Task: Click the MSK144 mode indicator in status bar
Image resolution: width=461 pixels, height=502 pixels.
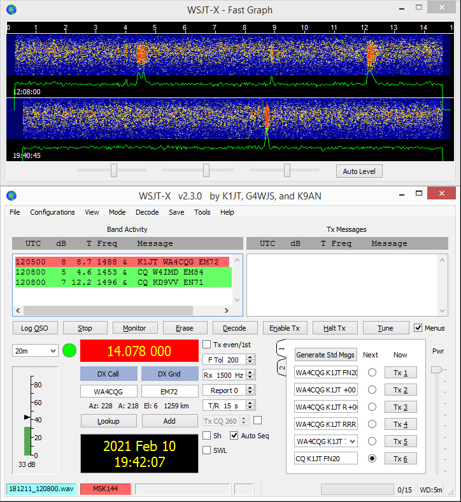Action: pos(105,489)
